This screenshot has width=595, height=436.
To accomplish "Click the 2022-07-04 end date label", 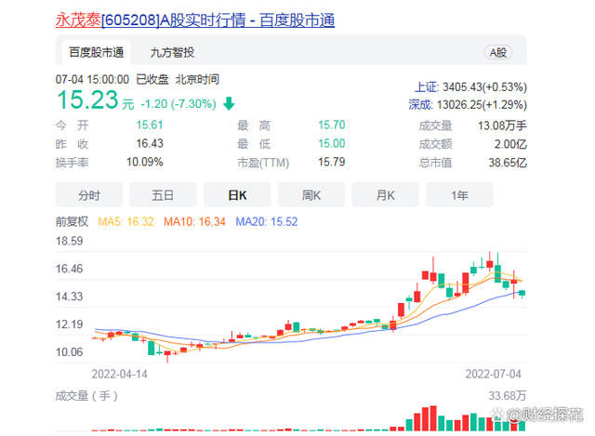I will tap(494, 374).
